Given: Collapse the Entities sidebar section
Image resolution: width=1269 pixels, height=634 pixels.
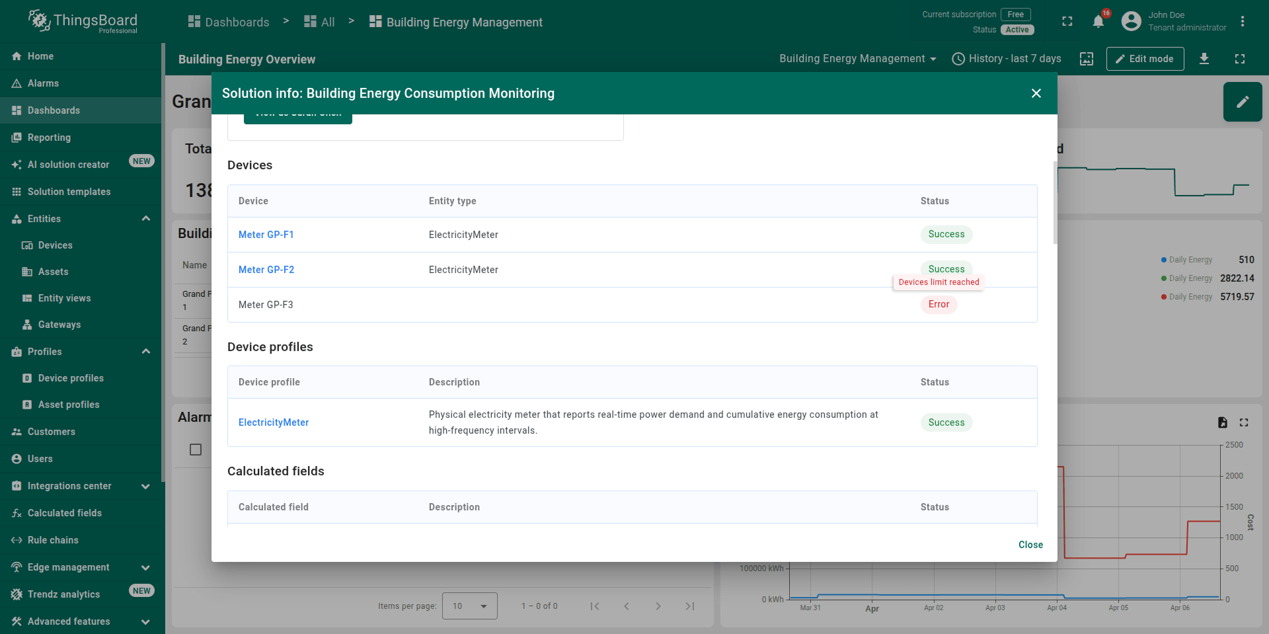Looking at the screenshot, I should [146, 219].
